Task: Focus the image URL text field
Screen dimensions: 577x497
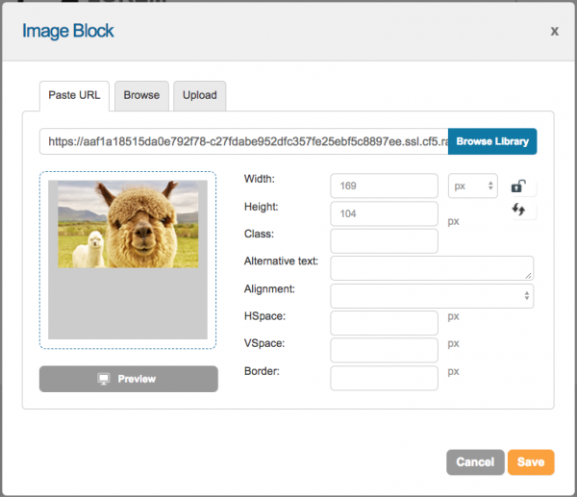Action: pos(244,141)
